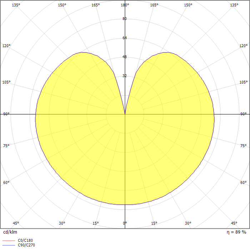Click the 0° label at the bottom
Viewport: 250px width, 250px height.
(x=125, y=223)
